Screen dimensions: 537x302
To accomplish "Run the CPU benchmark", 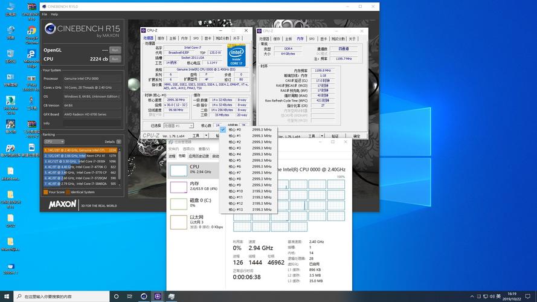I will tap(115, 59).
